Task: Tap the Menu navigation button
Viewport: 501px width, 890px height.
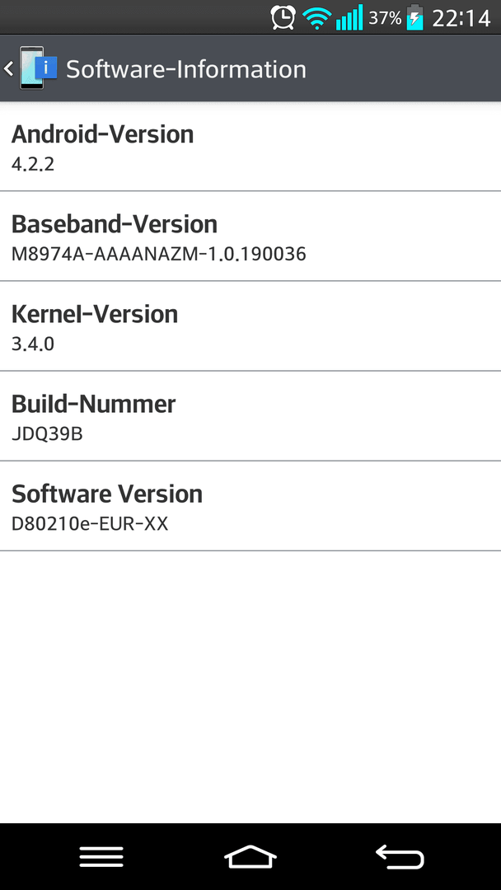Action: (x=101, y=856)
